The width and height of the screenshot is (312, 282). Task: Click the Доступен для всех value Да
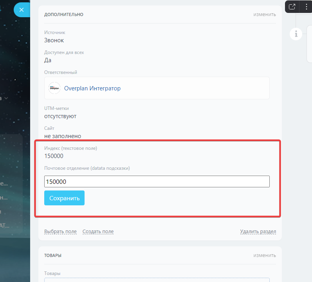[48, 60]
